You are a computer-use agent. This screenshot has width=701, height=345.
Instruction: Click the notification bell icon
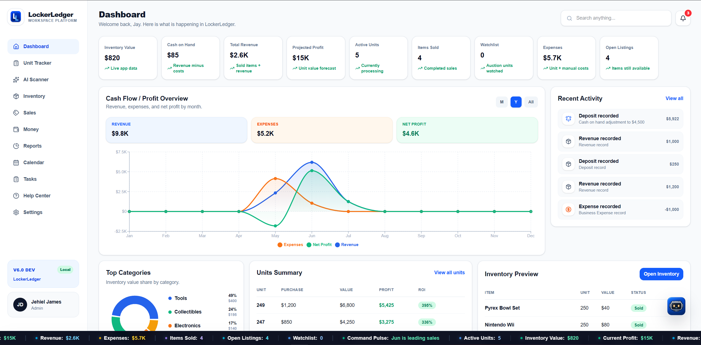coord(683,18)
